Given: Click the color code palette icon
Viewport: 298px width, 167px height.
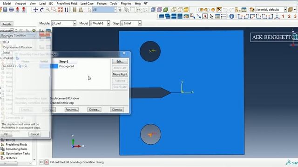Looking at the screenshot, I should (252, 10).
